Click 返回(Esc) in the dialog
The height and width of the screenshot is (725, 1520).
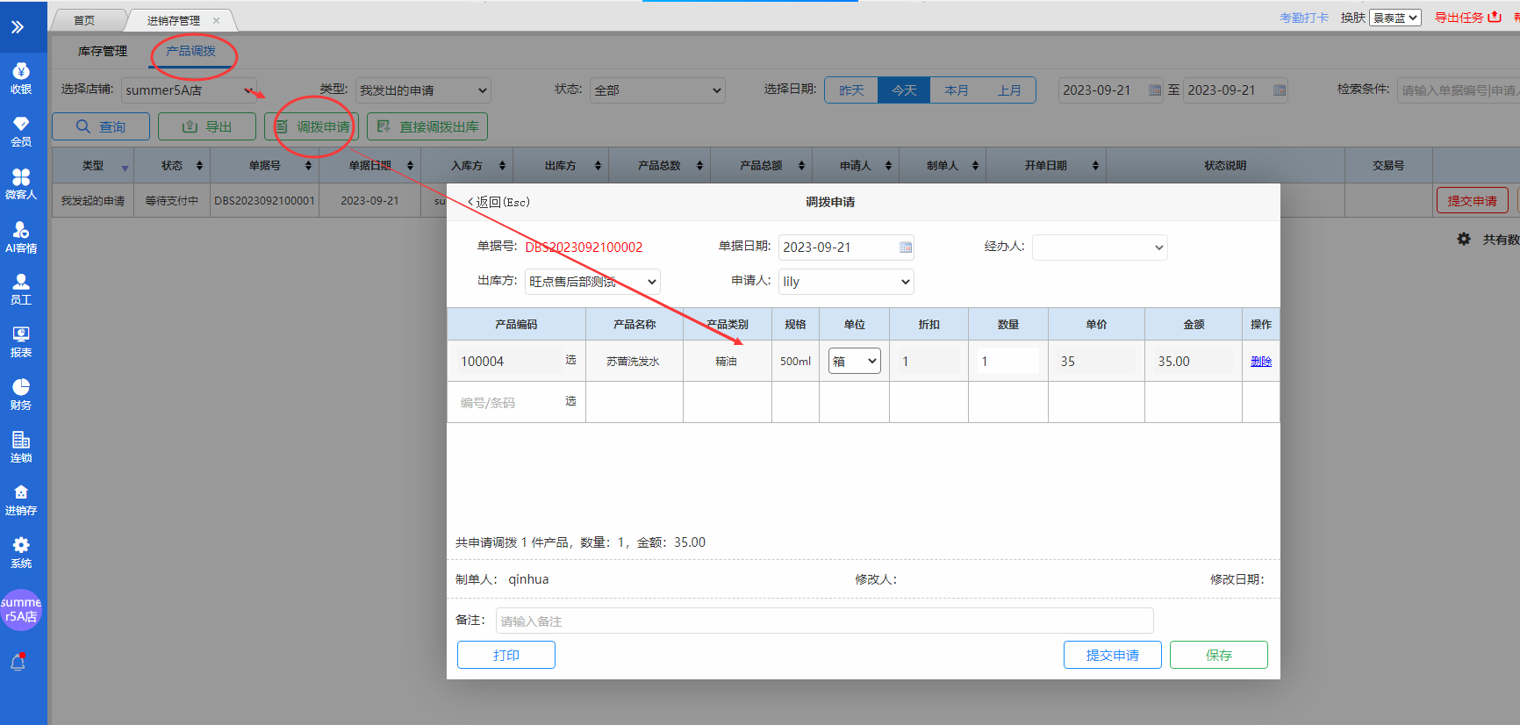(x=498, y=202)
